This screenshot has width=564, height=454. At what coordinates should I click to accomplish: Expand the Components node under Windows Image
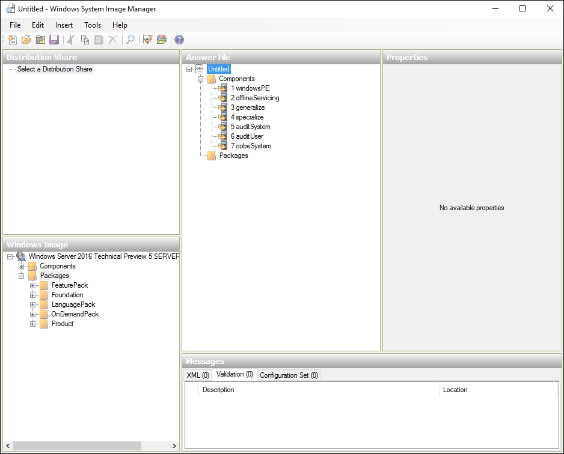[x=22, y=266]
